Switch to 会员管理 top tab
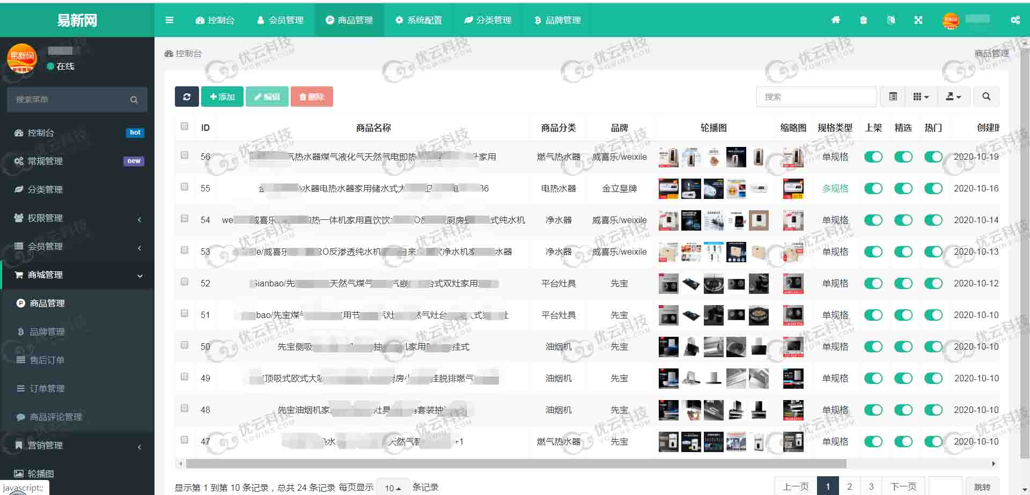This screenshot has height=495, width=1030. coord(280,20)
